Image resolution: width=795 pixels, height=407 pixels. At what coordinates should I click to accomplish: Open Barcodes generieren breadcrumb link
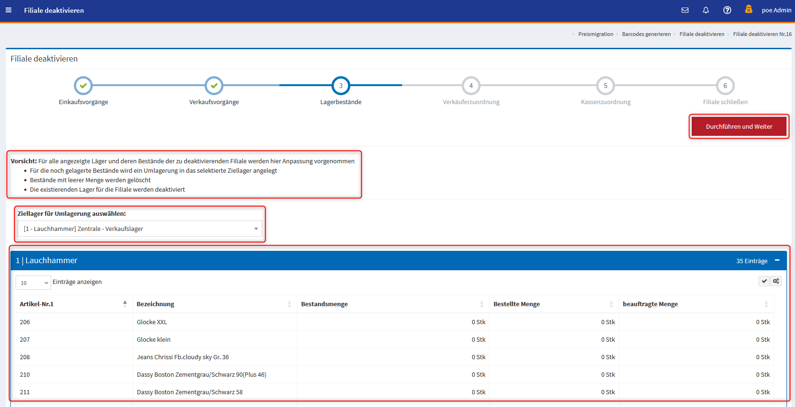(x=646, y=34)
